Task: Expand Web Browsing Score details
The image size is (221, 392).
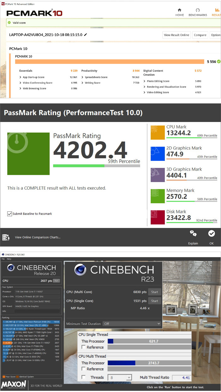Action: [x=21, y=89]
